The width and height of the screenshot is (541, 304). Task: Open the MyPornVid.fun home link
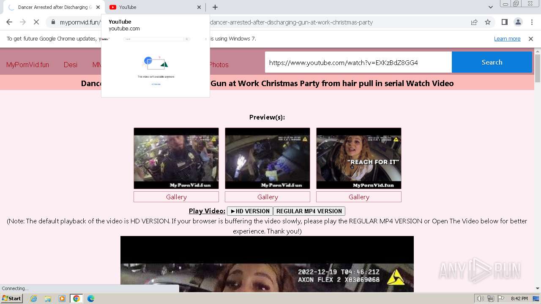[27, 65]
